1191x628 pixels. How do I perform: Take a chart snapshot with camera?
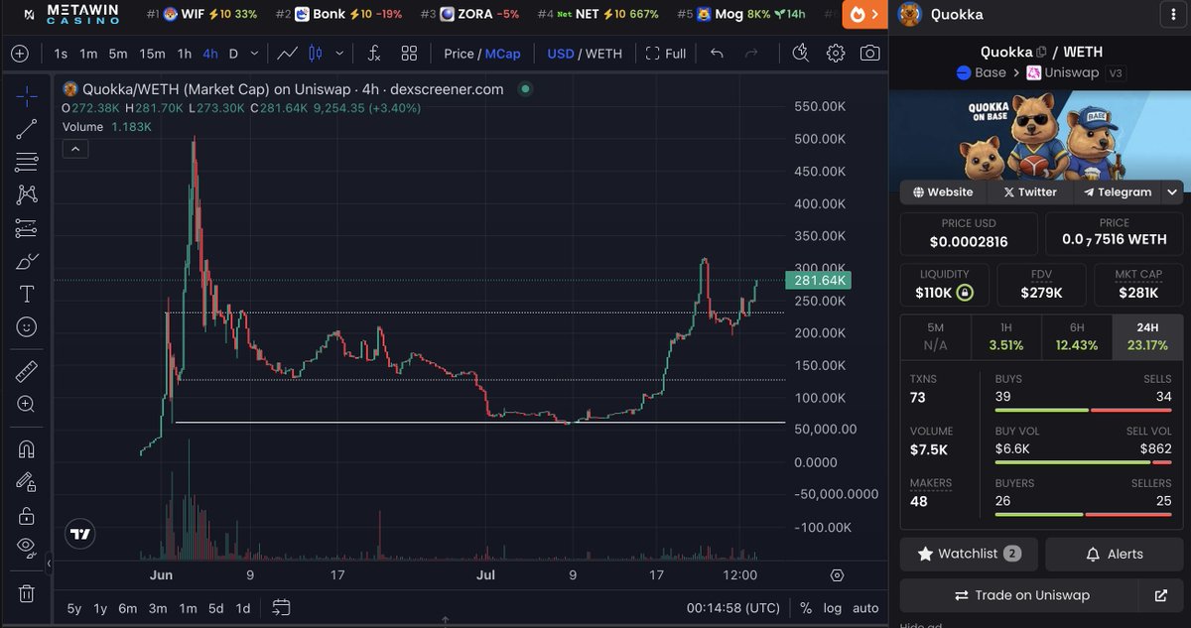[x=870, y=54]
